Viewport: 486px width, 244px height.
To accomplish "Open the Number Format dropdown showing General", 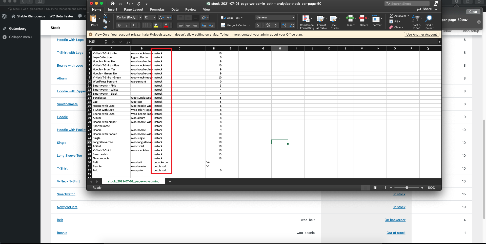I will pyautogui.click(x=275, y=17).
